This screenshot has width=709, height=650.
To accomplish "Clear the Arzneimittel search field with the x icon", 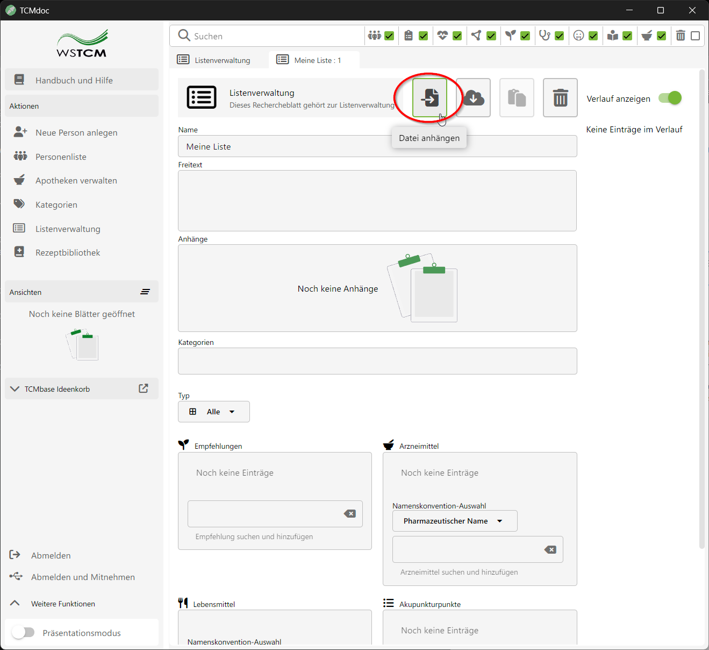I will click(550, 549).
